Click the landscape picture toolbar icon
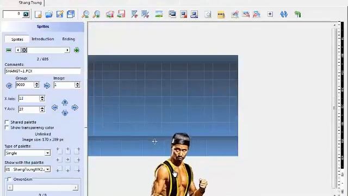This screenshot has height=196, width=348. 159,14
